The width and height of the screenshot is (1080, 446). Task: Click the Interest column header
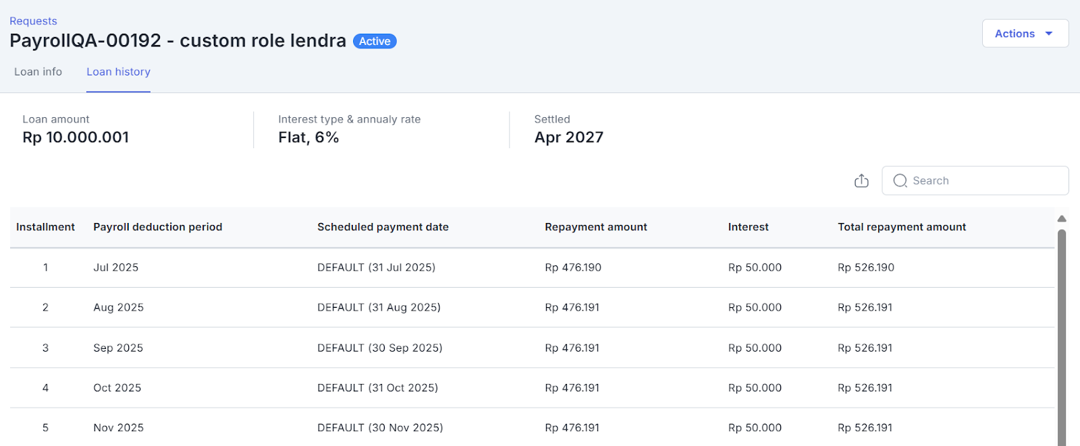point(748,227)
